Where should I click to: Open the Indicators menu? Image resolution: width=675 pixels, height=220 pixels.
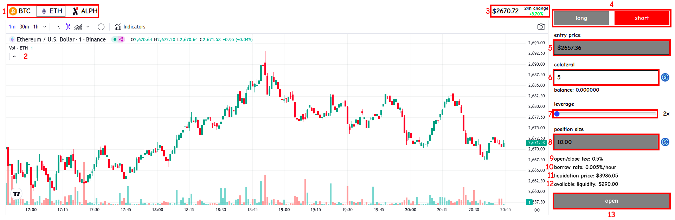[130, 27]
